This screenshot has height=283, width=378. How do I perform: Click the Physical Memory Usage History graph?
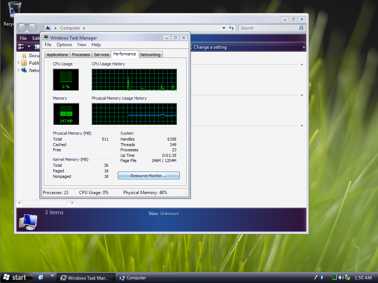point(134,114)
